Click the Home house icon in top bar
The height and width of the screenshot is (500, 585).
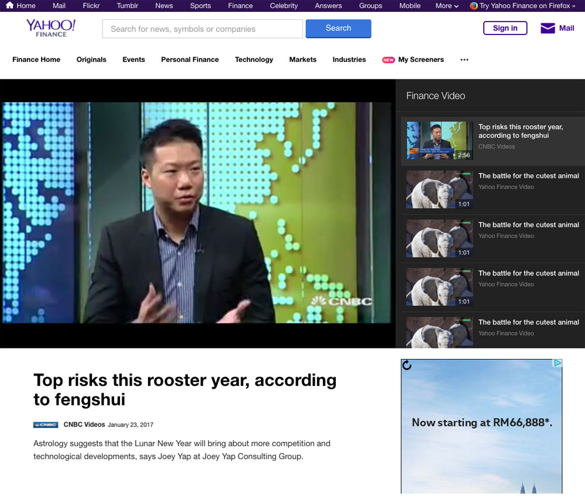pyautogui.click(x=9, y=5)
